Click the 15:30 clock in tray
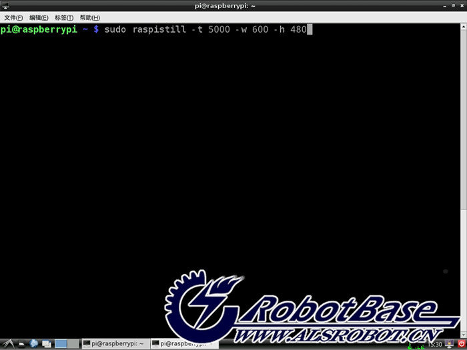The height and width of the screenshot is (350, 467). (x=435, y=345)
